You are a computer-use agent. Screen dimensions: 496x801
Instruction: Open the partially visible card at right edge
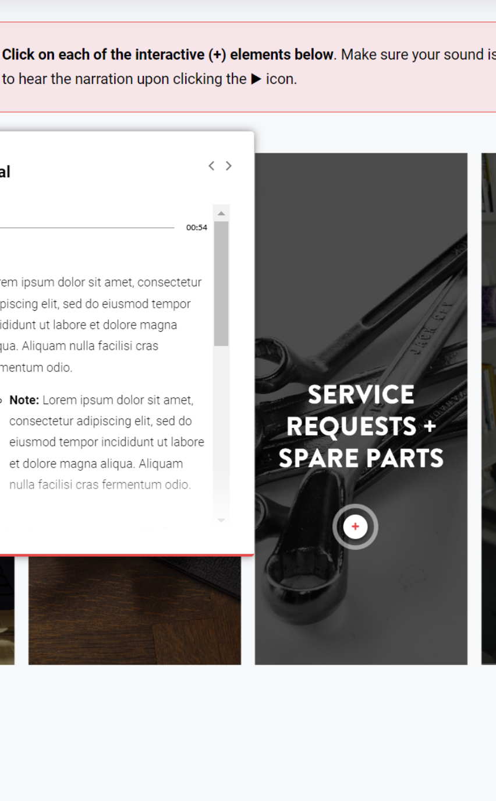pos(488,408)
